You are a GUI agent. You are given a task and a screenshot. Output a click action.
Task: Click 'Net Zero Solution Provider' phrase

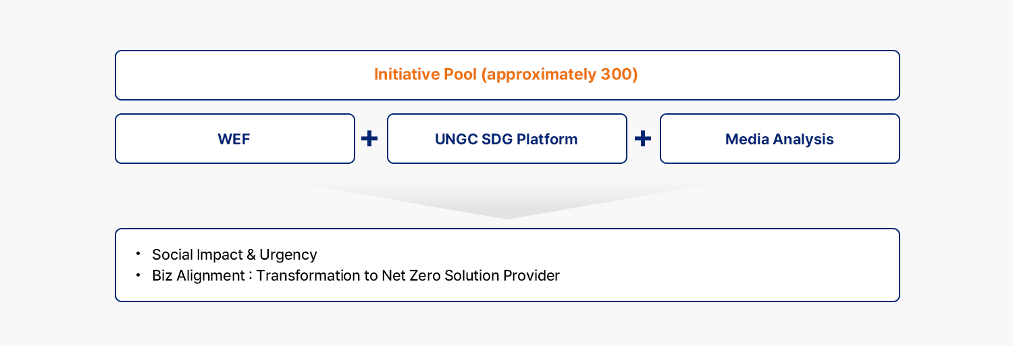click(x=471, y=275)
